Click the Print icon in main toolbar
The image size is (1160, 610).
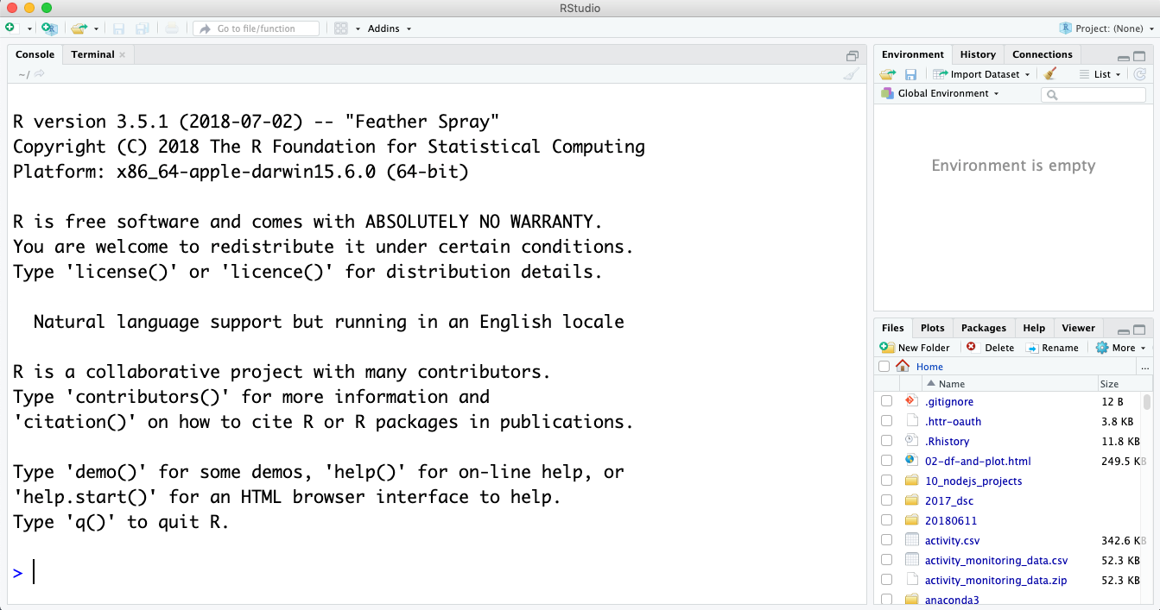(172, 28)
